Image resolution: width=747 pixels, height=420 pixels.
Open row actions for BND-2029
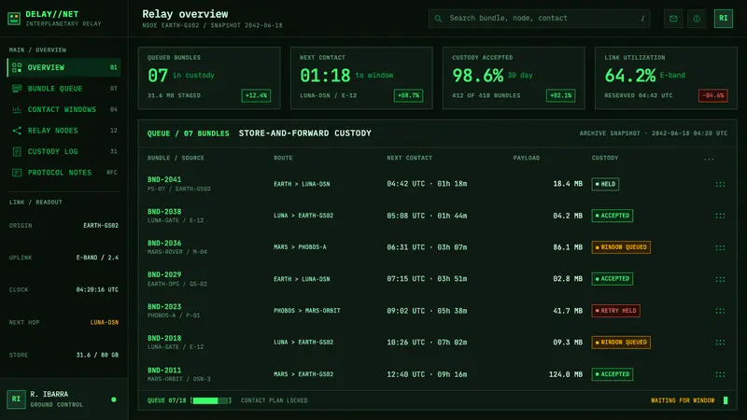tap(720, 279)
